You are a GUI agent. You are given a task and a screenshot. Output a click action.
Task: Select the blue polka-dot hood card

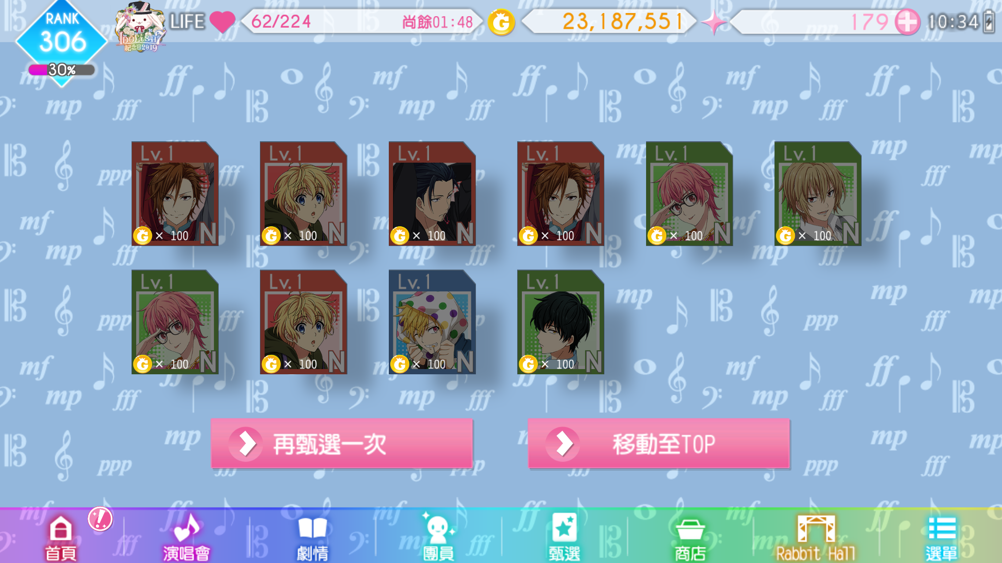pos(432,322)
